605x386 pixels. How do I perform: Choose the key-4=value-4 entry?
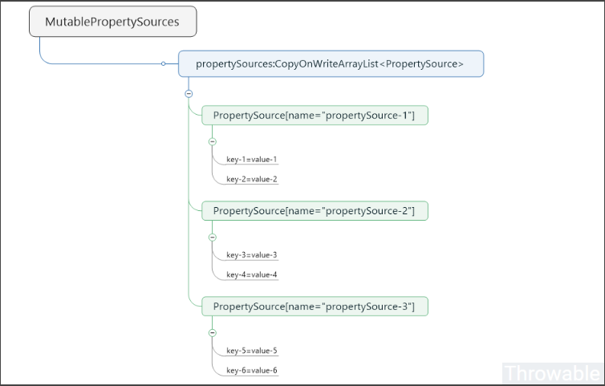point(251,274)
